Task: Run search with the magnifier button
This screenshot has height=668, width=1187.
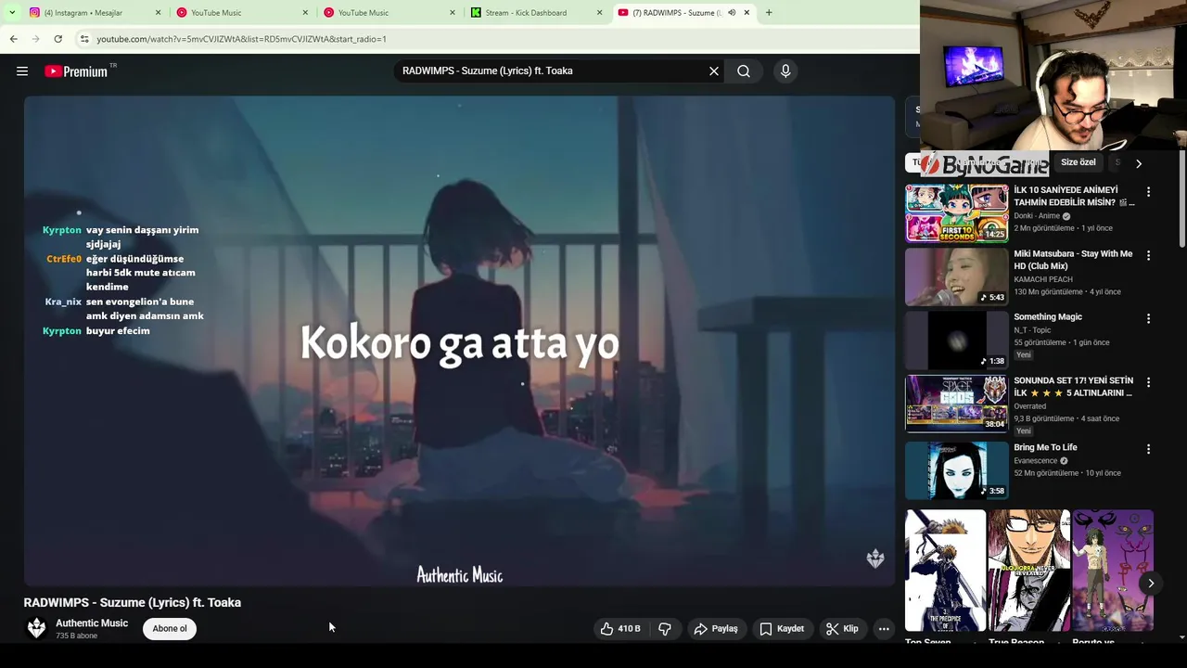Action: pyautogui.click(x=744, y=71)
